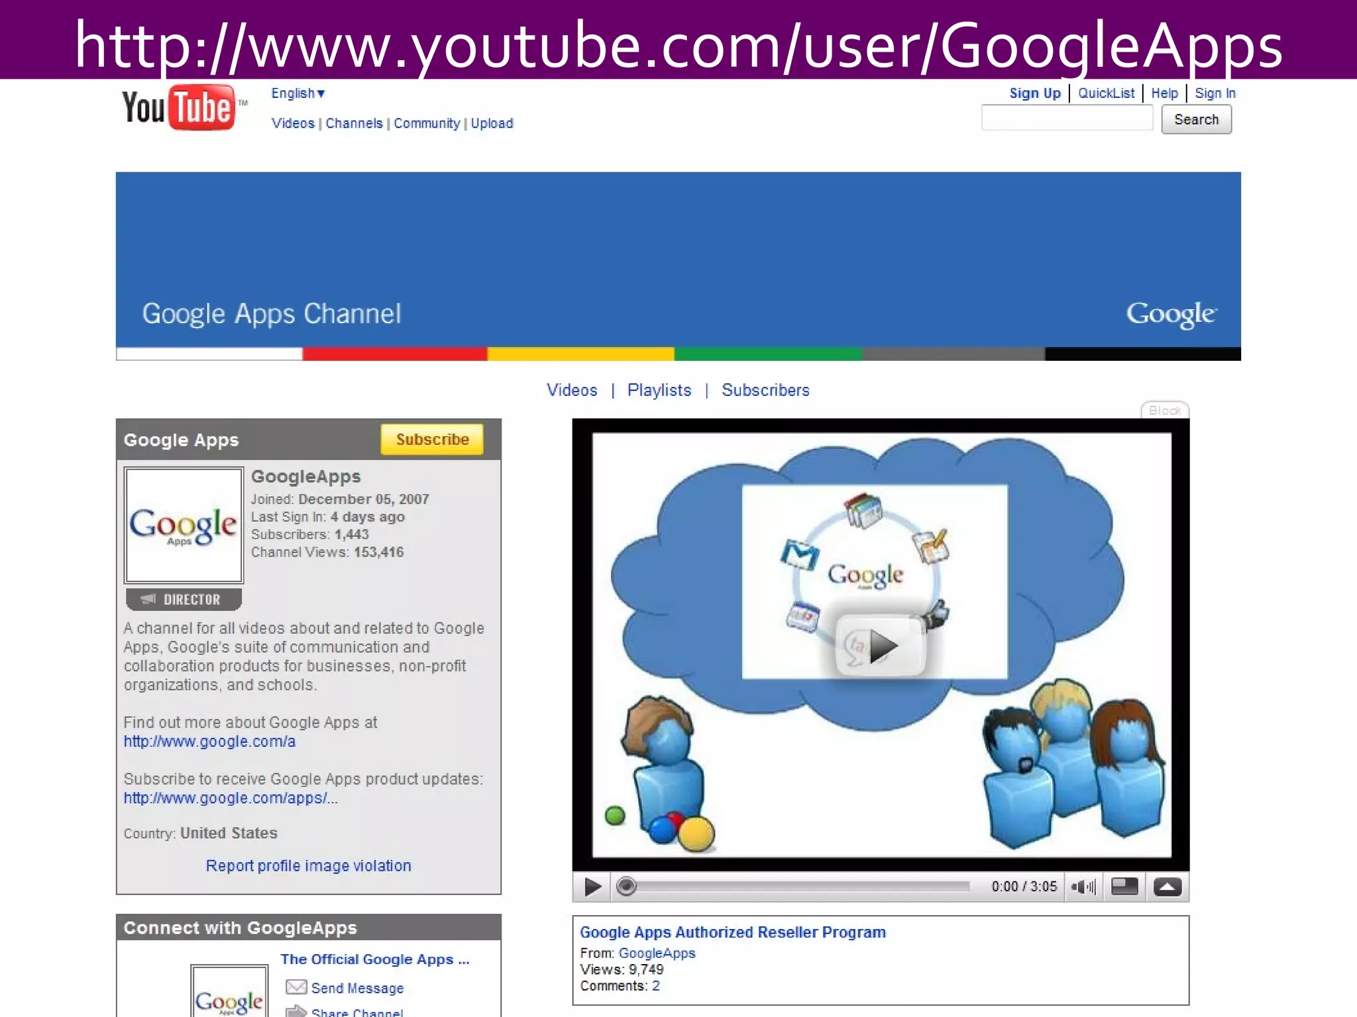This screenshot has height=1017, width=1357.
Task: Open the English language dropdown
Action: 298,93
